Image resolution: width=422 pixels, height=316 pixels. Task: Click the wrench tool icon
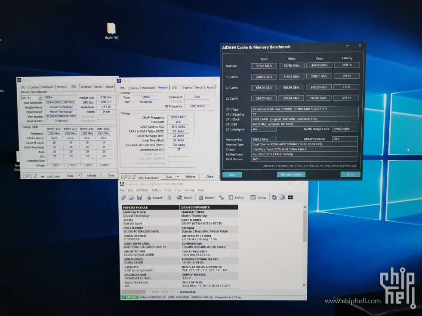click(x=221, y=198)
